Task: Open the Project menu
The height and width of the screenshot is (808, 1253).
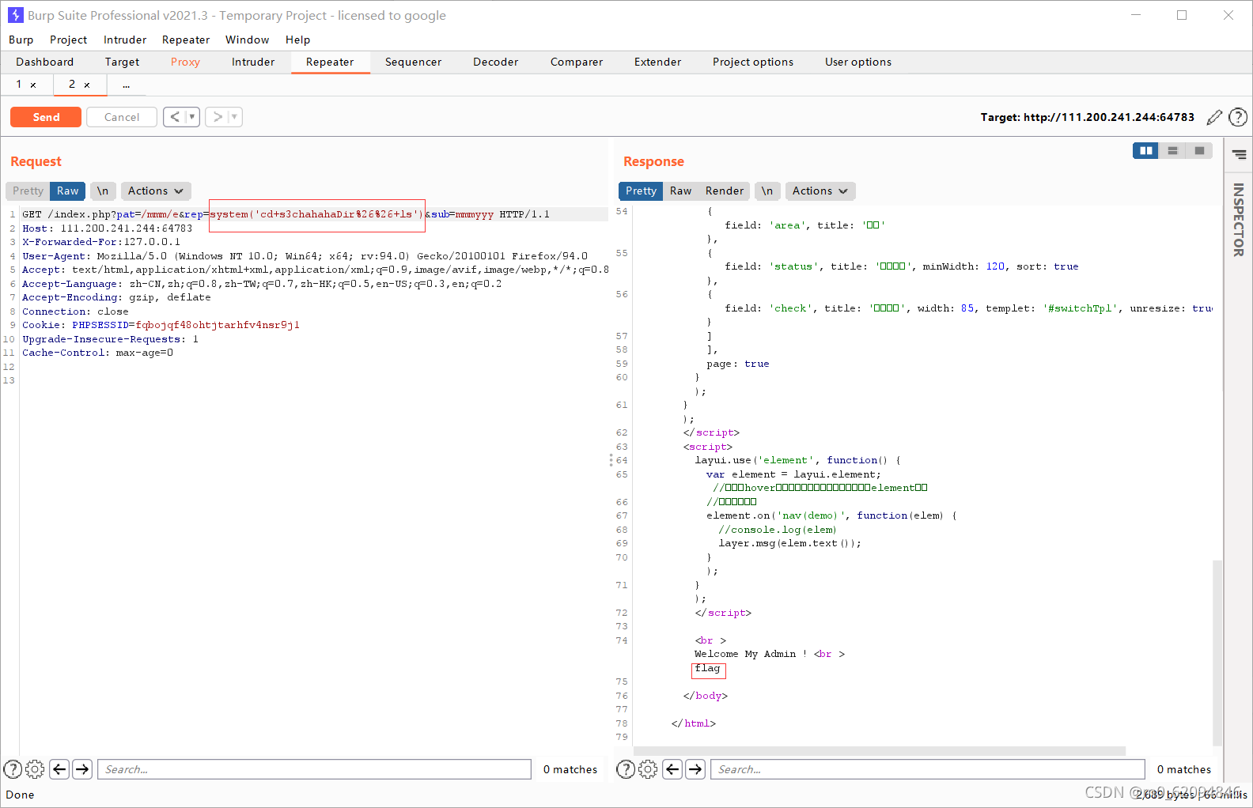Action: 68,40
